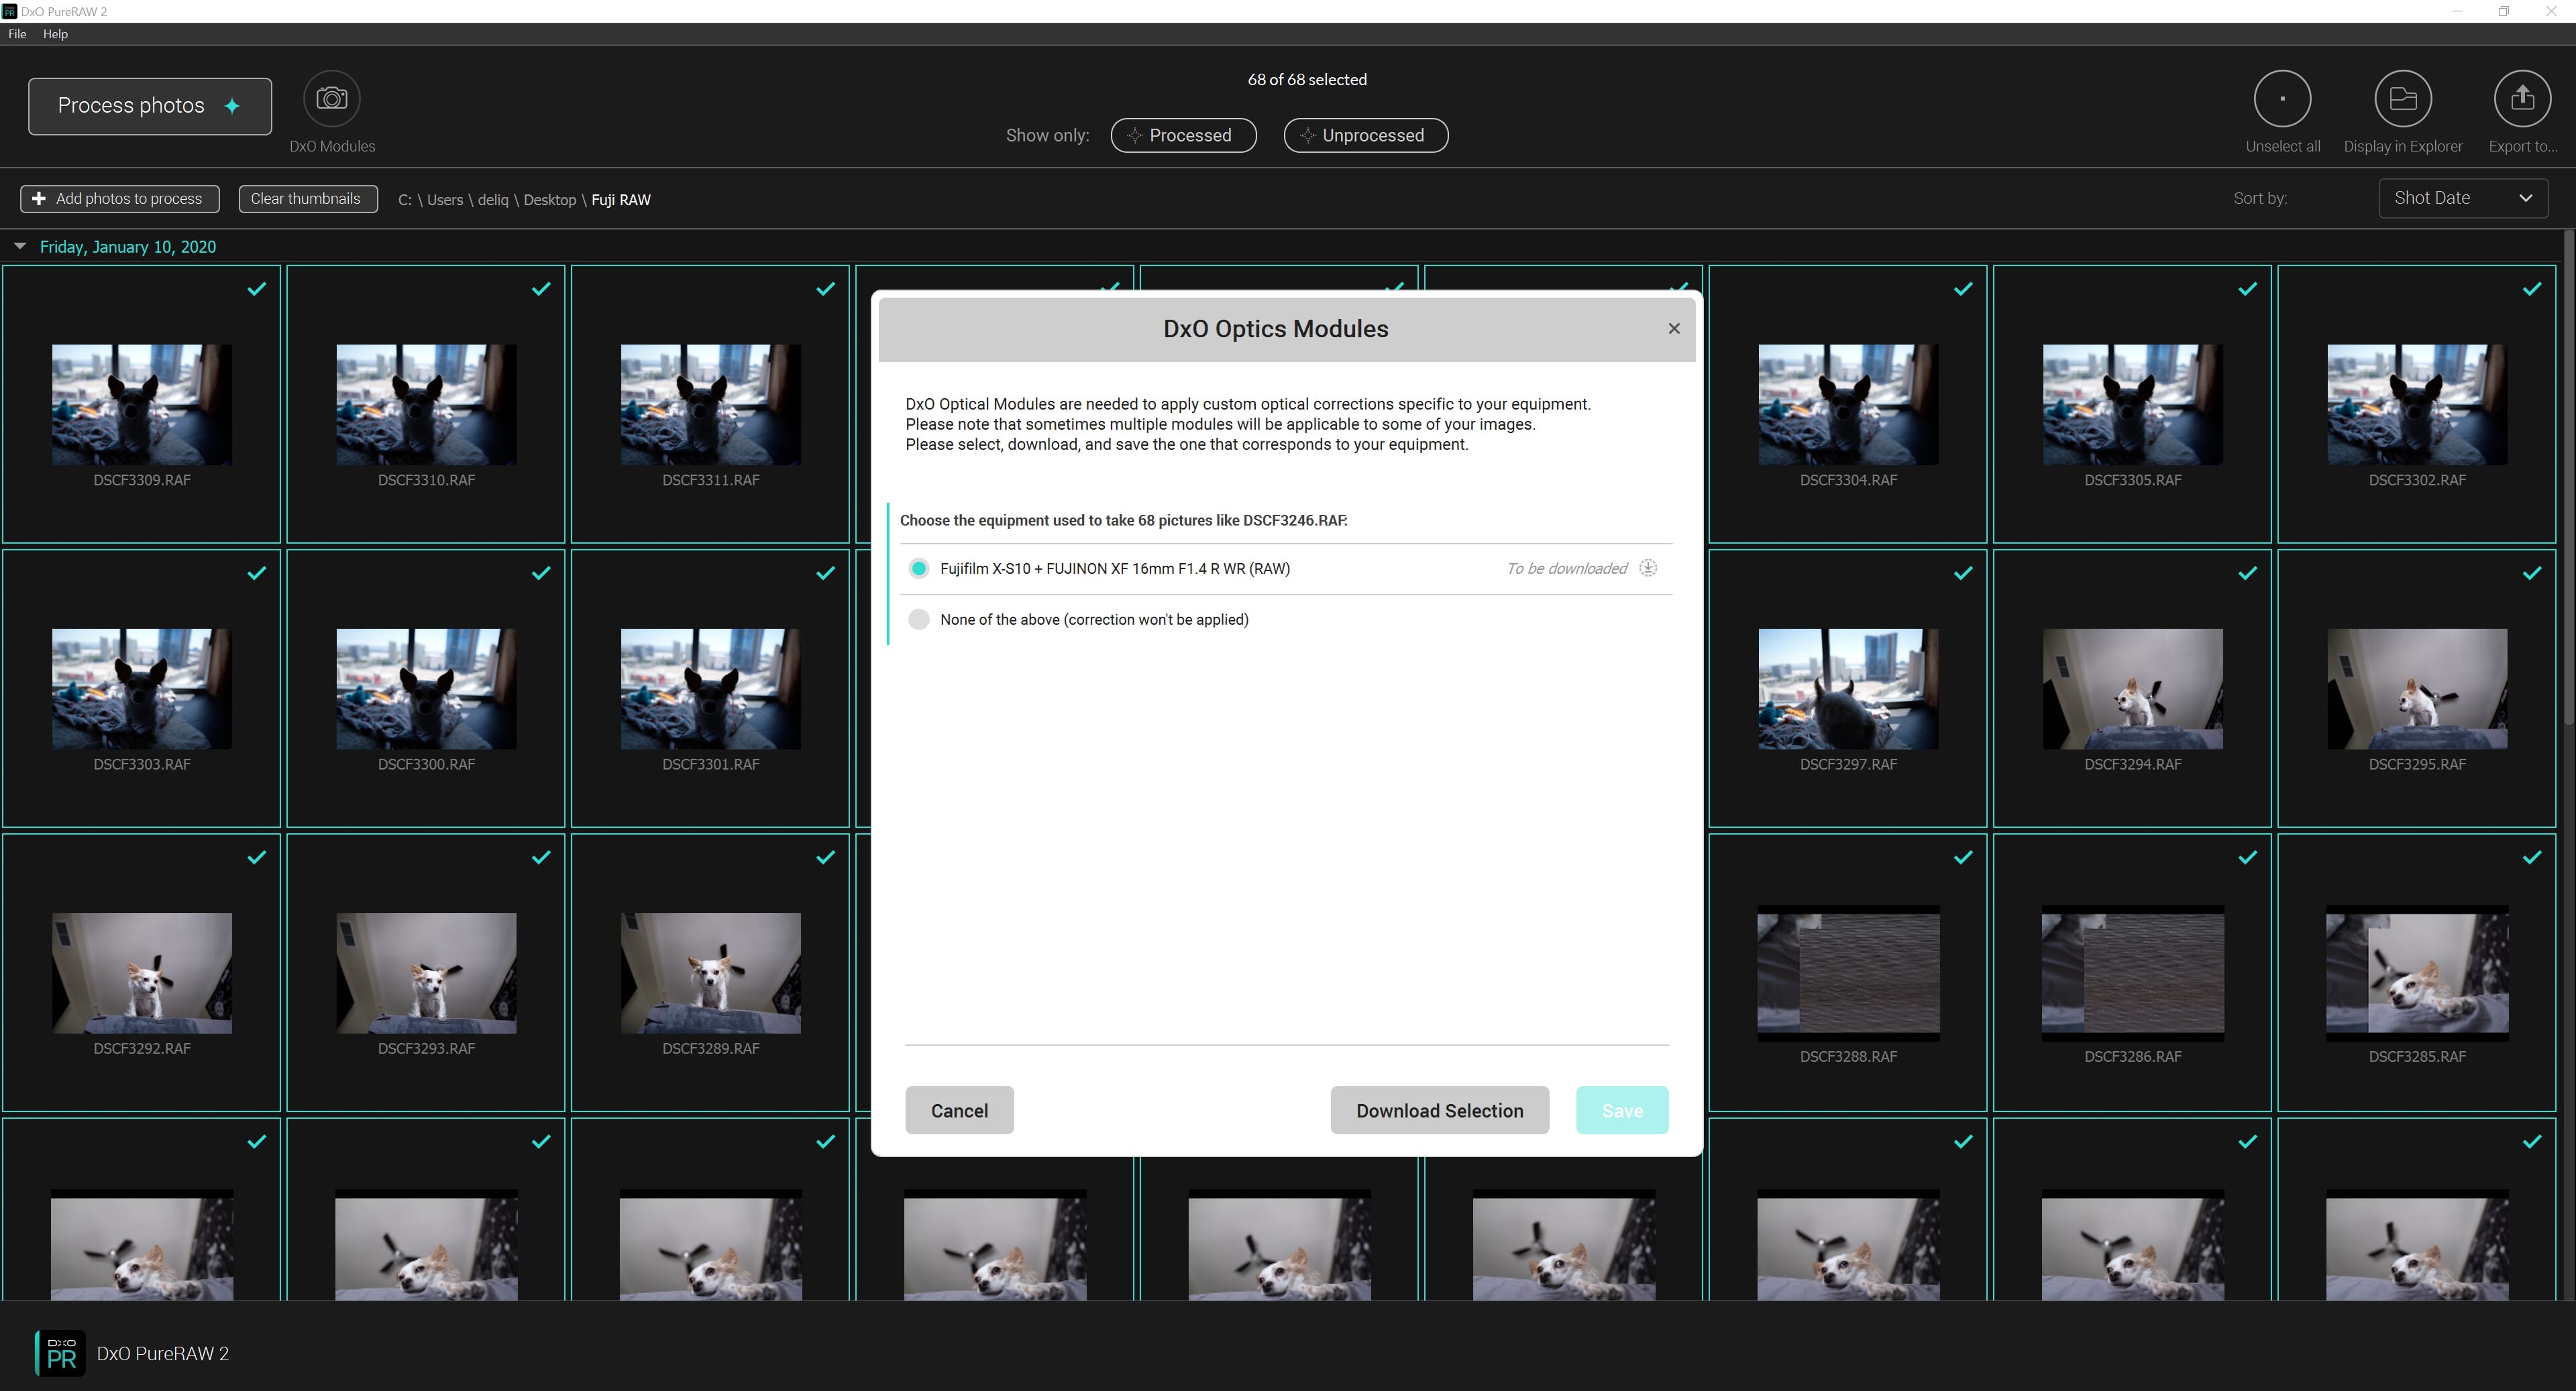Viewport: 2576px width, 1391px height.
Task: Open the DxO Modules camera icon
Action: (x=332, y=99)
